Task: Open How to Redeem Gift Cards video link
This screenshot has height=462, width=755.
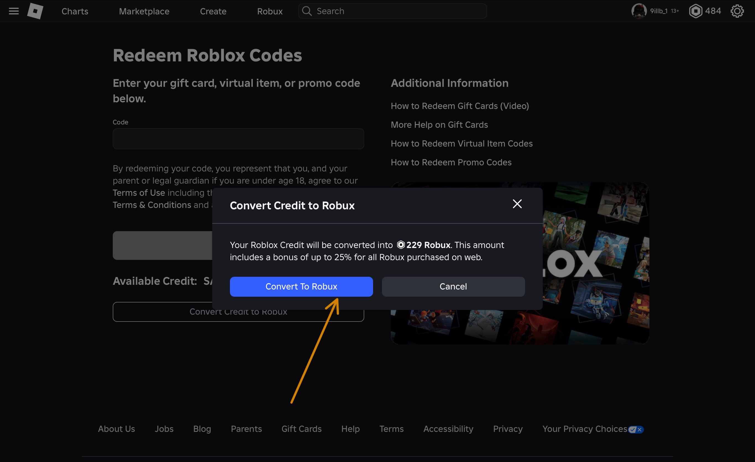Action: 460,106
